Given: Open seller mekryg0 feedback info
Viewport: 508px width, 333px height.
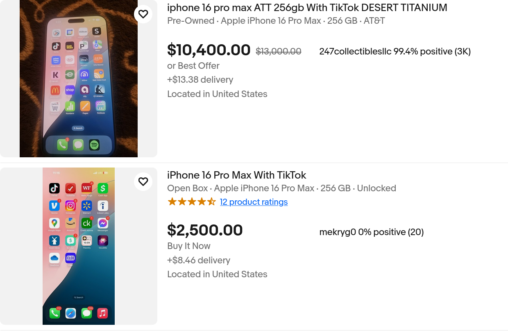Looking at the screenshot, I should tap(372, 232).
